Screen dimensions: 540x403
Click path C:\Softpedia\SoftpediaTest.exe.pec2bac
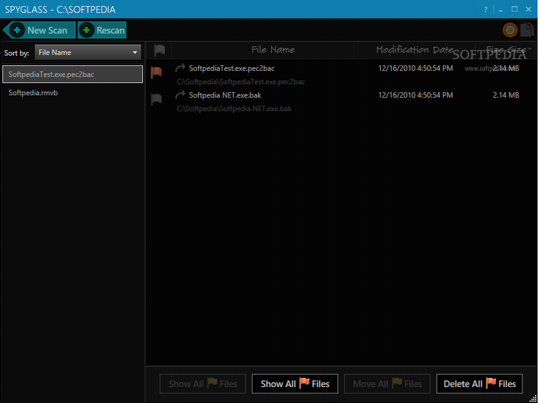click(241, 82)
